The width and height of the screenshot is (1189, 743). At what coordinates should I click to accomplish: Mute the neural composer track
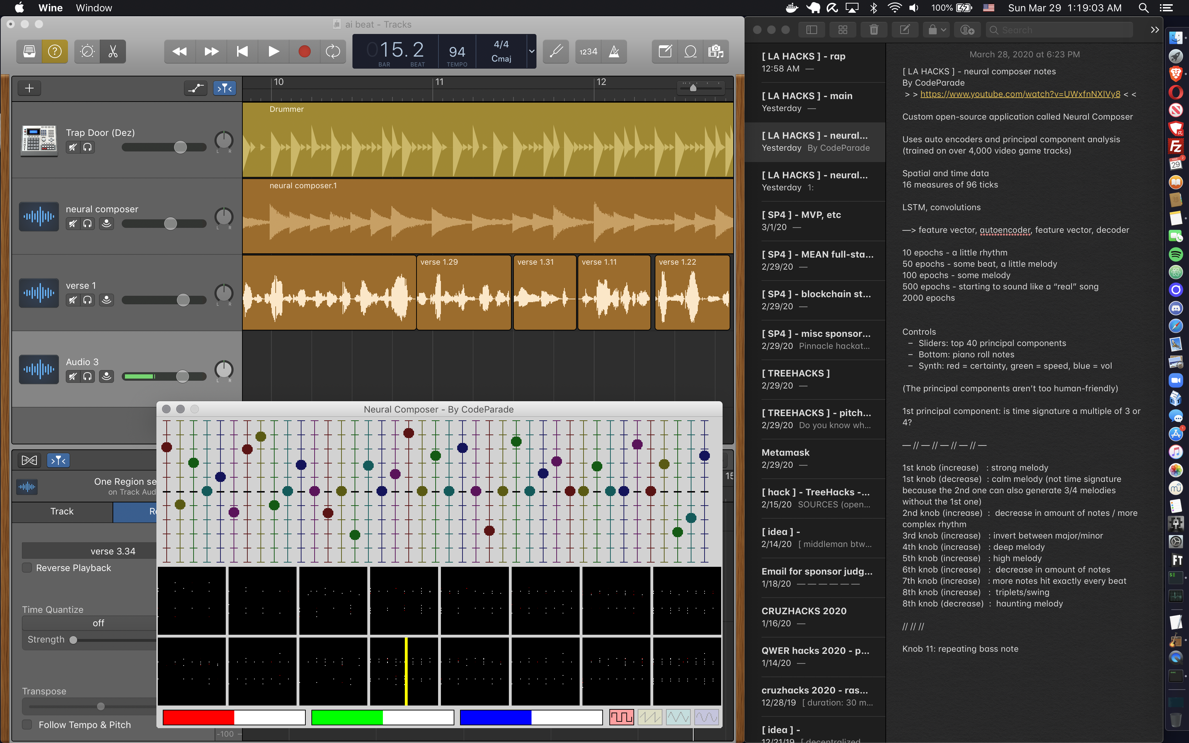(x=73, y=224)
